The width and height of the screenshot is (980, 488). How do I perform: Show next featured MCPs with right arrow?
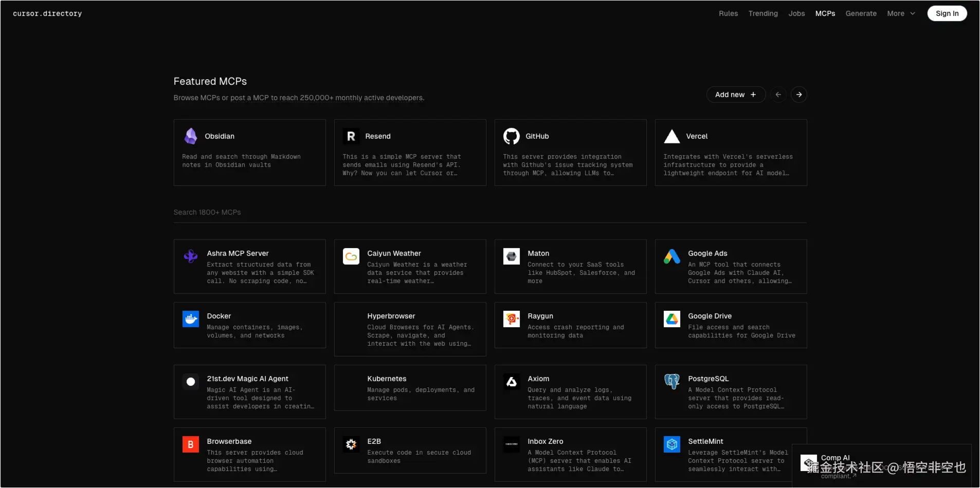799,95
